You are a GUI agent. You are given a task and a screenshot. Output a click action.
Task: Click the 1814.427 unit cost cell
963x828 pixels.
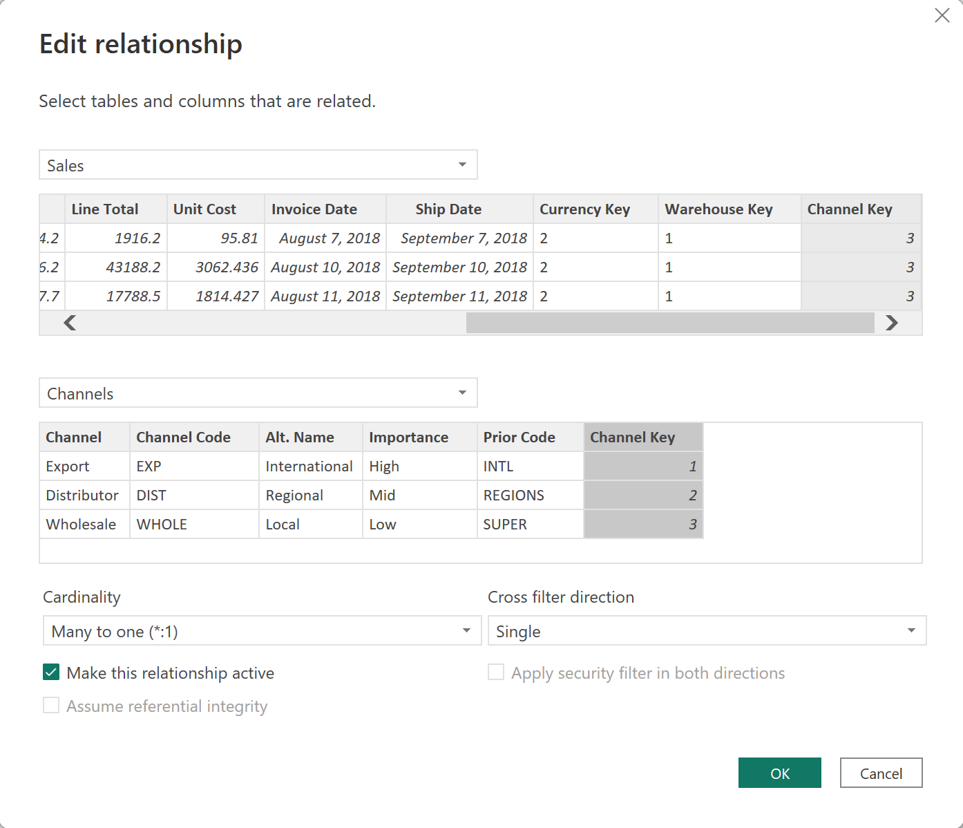point(216,297)
